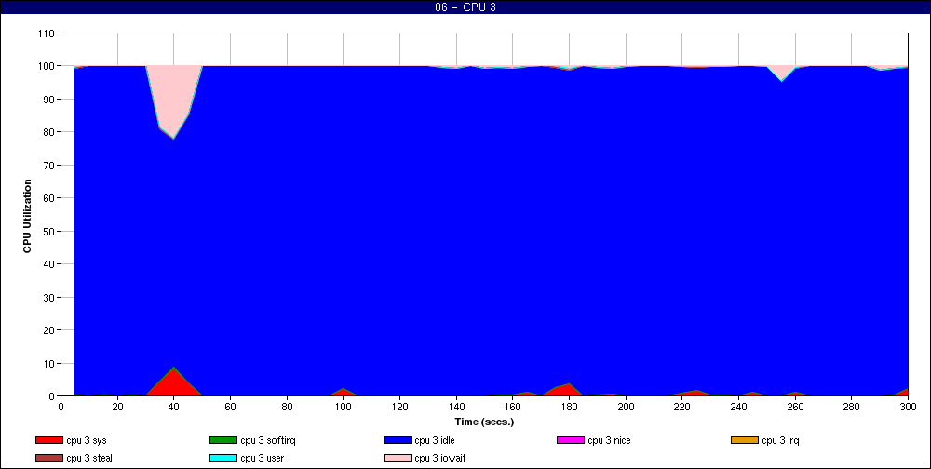
Task: Click the 100 tick label on the y-axis
Action: click(x=47, y=66)
